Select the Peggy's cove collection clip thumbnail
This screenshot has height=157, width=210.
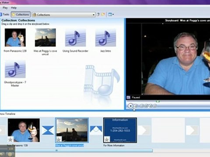pos(45,38)
